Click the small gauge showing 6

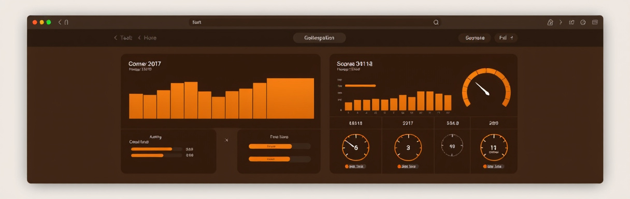[355, 147]
